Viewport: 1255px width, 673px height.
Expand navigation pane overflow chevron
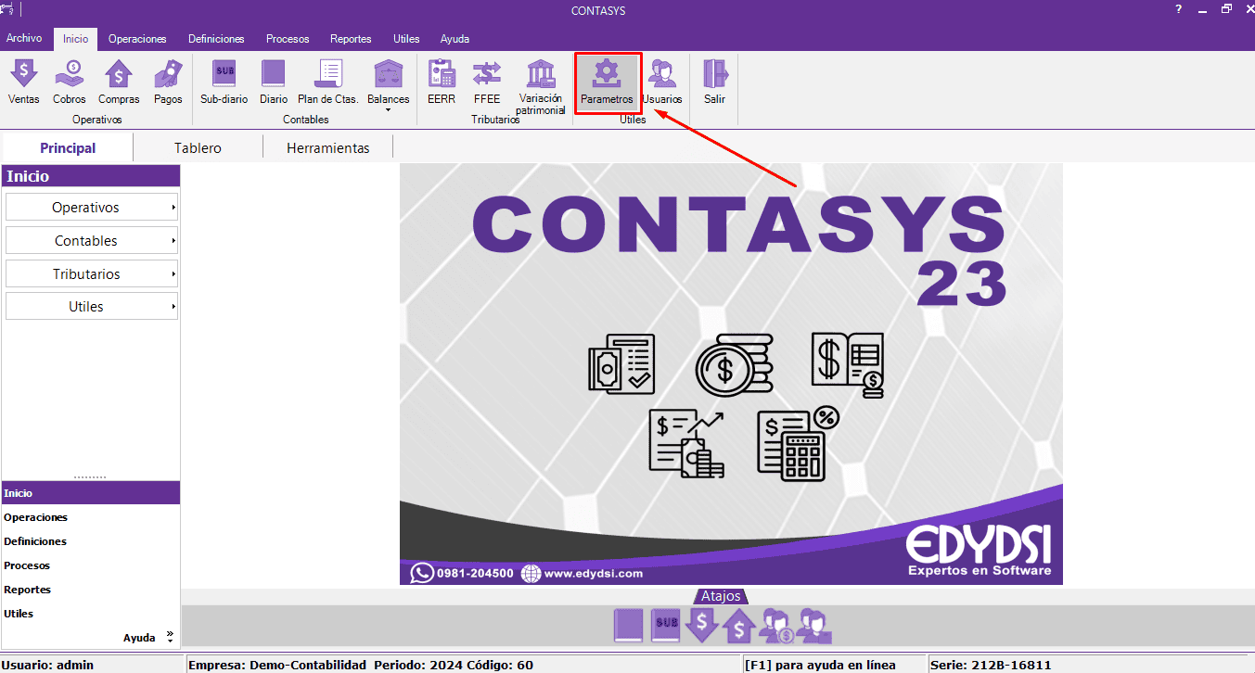(170, 637)
